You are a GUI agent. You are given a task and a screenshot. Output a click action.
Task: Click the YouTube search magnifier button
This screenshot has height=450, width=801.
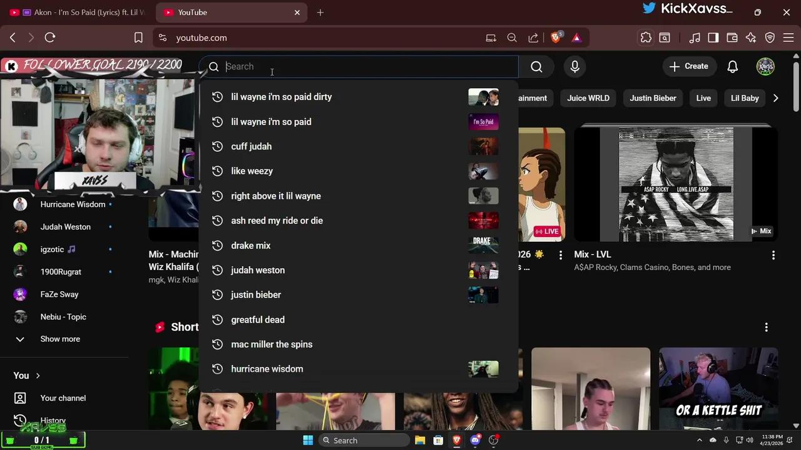tap(536, 66)
